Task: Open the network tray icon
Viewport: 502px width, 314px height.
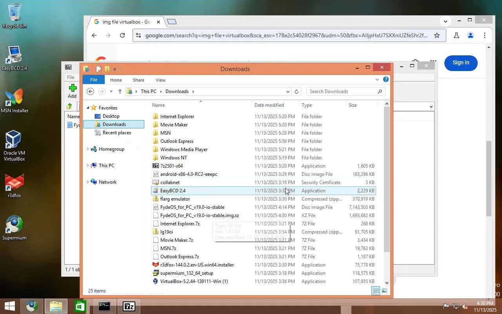Action: (x=456, y=306)
